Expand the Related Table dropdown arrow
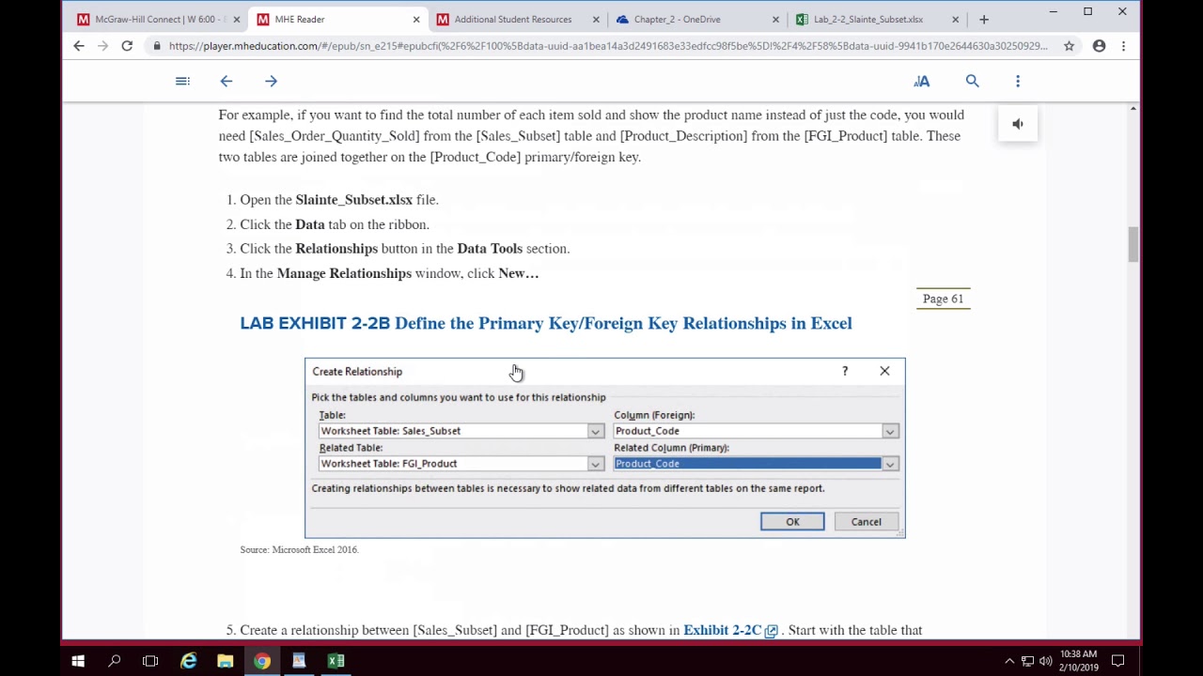This screenshot has height=676, width=1203. point(595,464)
